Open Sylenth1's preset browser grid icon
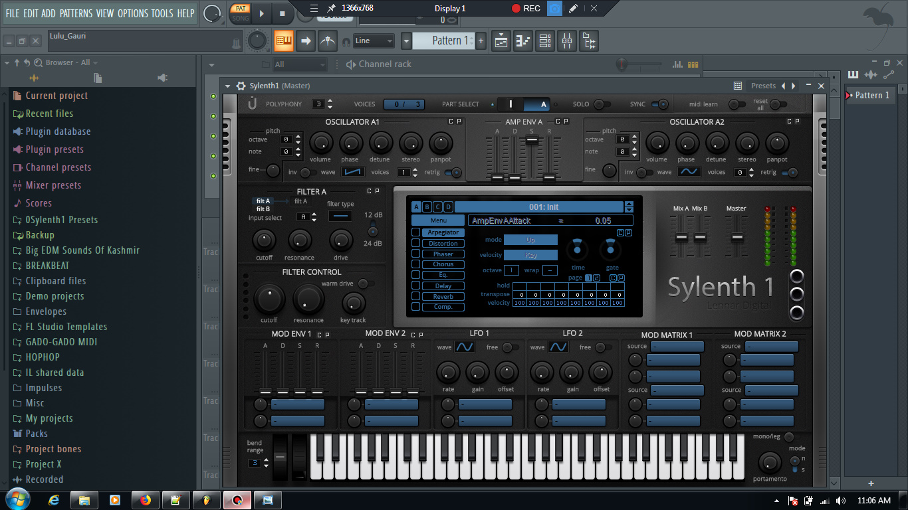The width and height of the screenshot is (908, 510). pos(738,85)
